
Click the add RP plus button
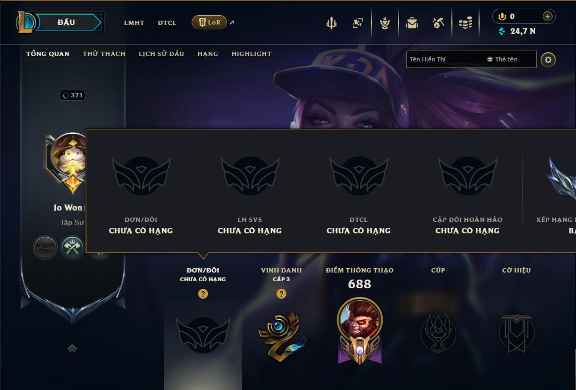click(547, 16)
